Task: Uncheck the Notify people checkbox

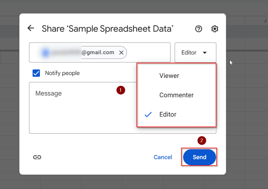Action: coord(36,73)
